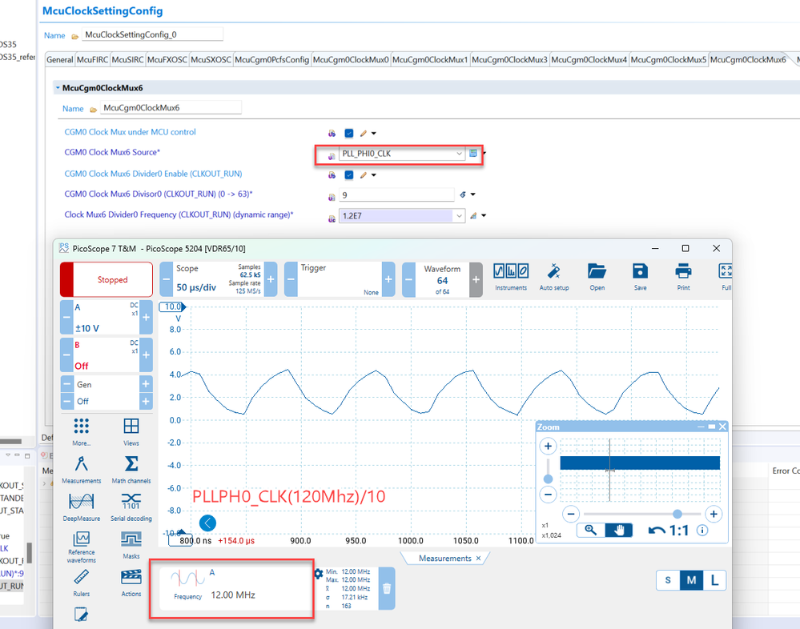Screen dimensions: 800x629
Task: Select the Rulers tool icon
Action: tap(82, 583)
